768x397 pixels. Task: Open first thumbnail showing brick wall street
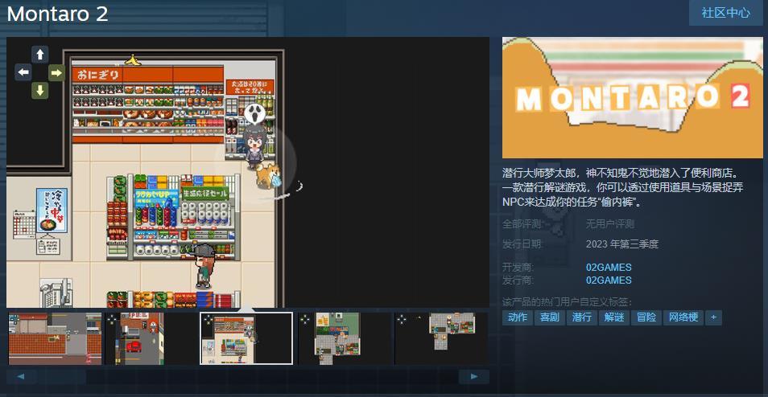(55, 338)
